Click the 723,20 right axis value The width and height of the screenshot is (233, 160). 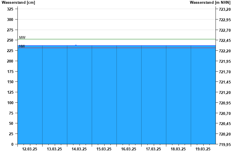click(x=225, y=9)
